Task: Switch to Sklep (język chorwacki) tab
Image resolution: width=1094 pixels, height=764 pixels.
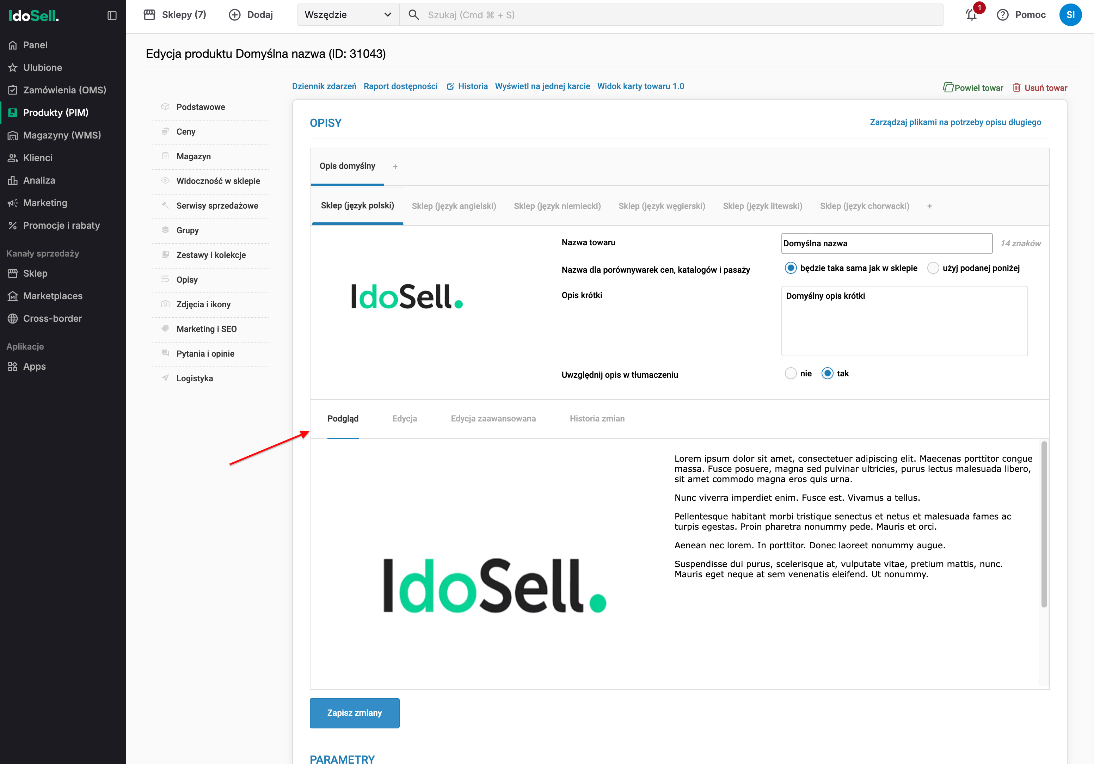Action: click(x=864, y=206)
